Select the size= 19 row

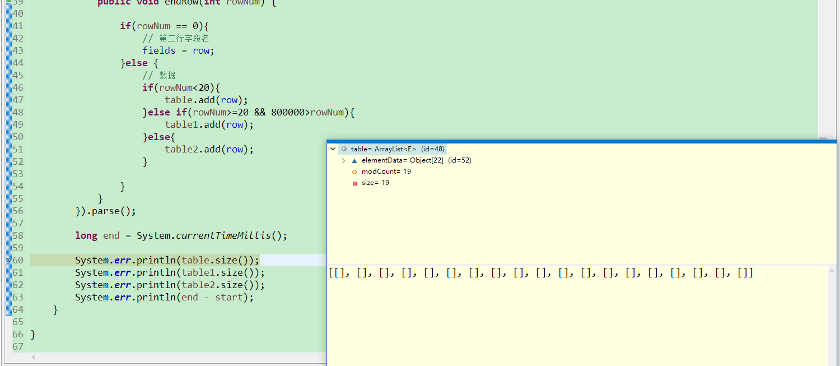point(375,183)
